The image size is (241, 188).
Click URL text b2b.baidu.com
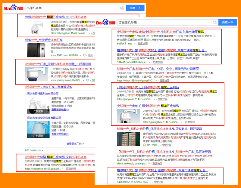[33, 150]
